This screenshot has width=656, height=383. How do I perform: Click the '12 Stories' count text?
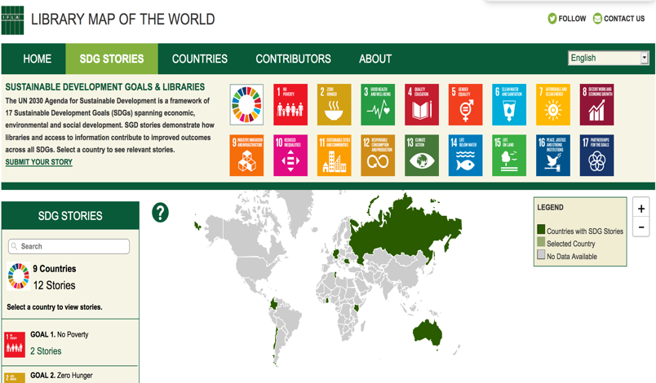coord(55,286)
